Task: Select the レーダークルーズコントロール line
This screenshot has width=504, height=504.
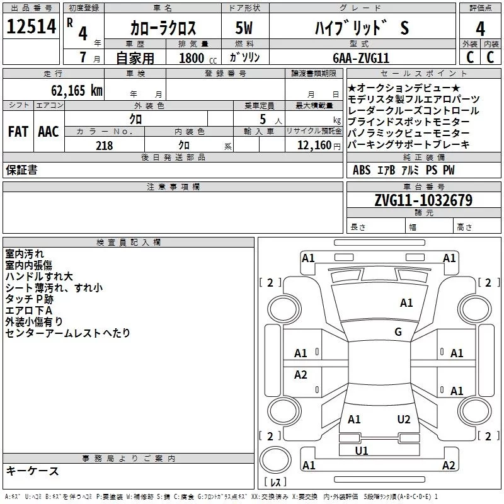Action: (413, 110)
